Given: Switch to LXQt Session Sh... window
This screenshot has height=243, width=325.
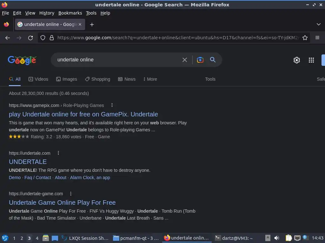Looking at the screenshot, I should tap(85, 238).
